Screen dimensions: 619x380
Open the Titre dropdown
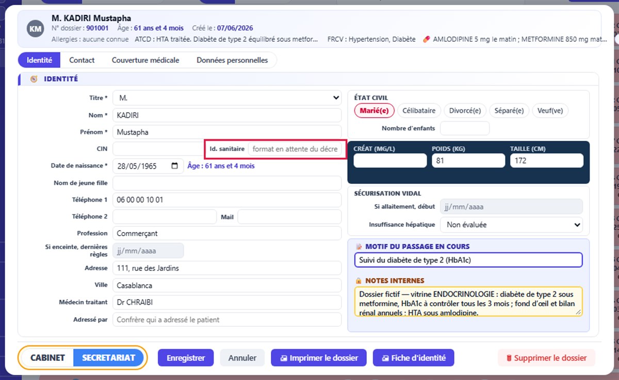(x=227, y=97)
